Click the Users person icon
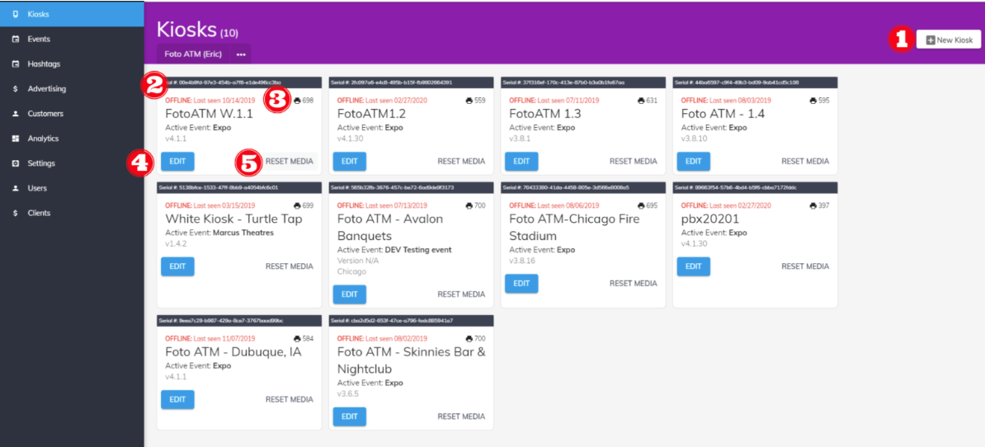The image size is (985, 447). (x=16, y=188)
